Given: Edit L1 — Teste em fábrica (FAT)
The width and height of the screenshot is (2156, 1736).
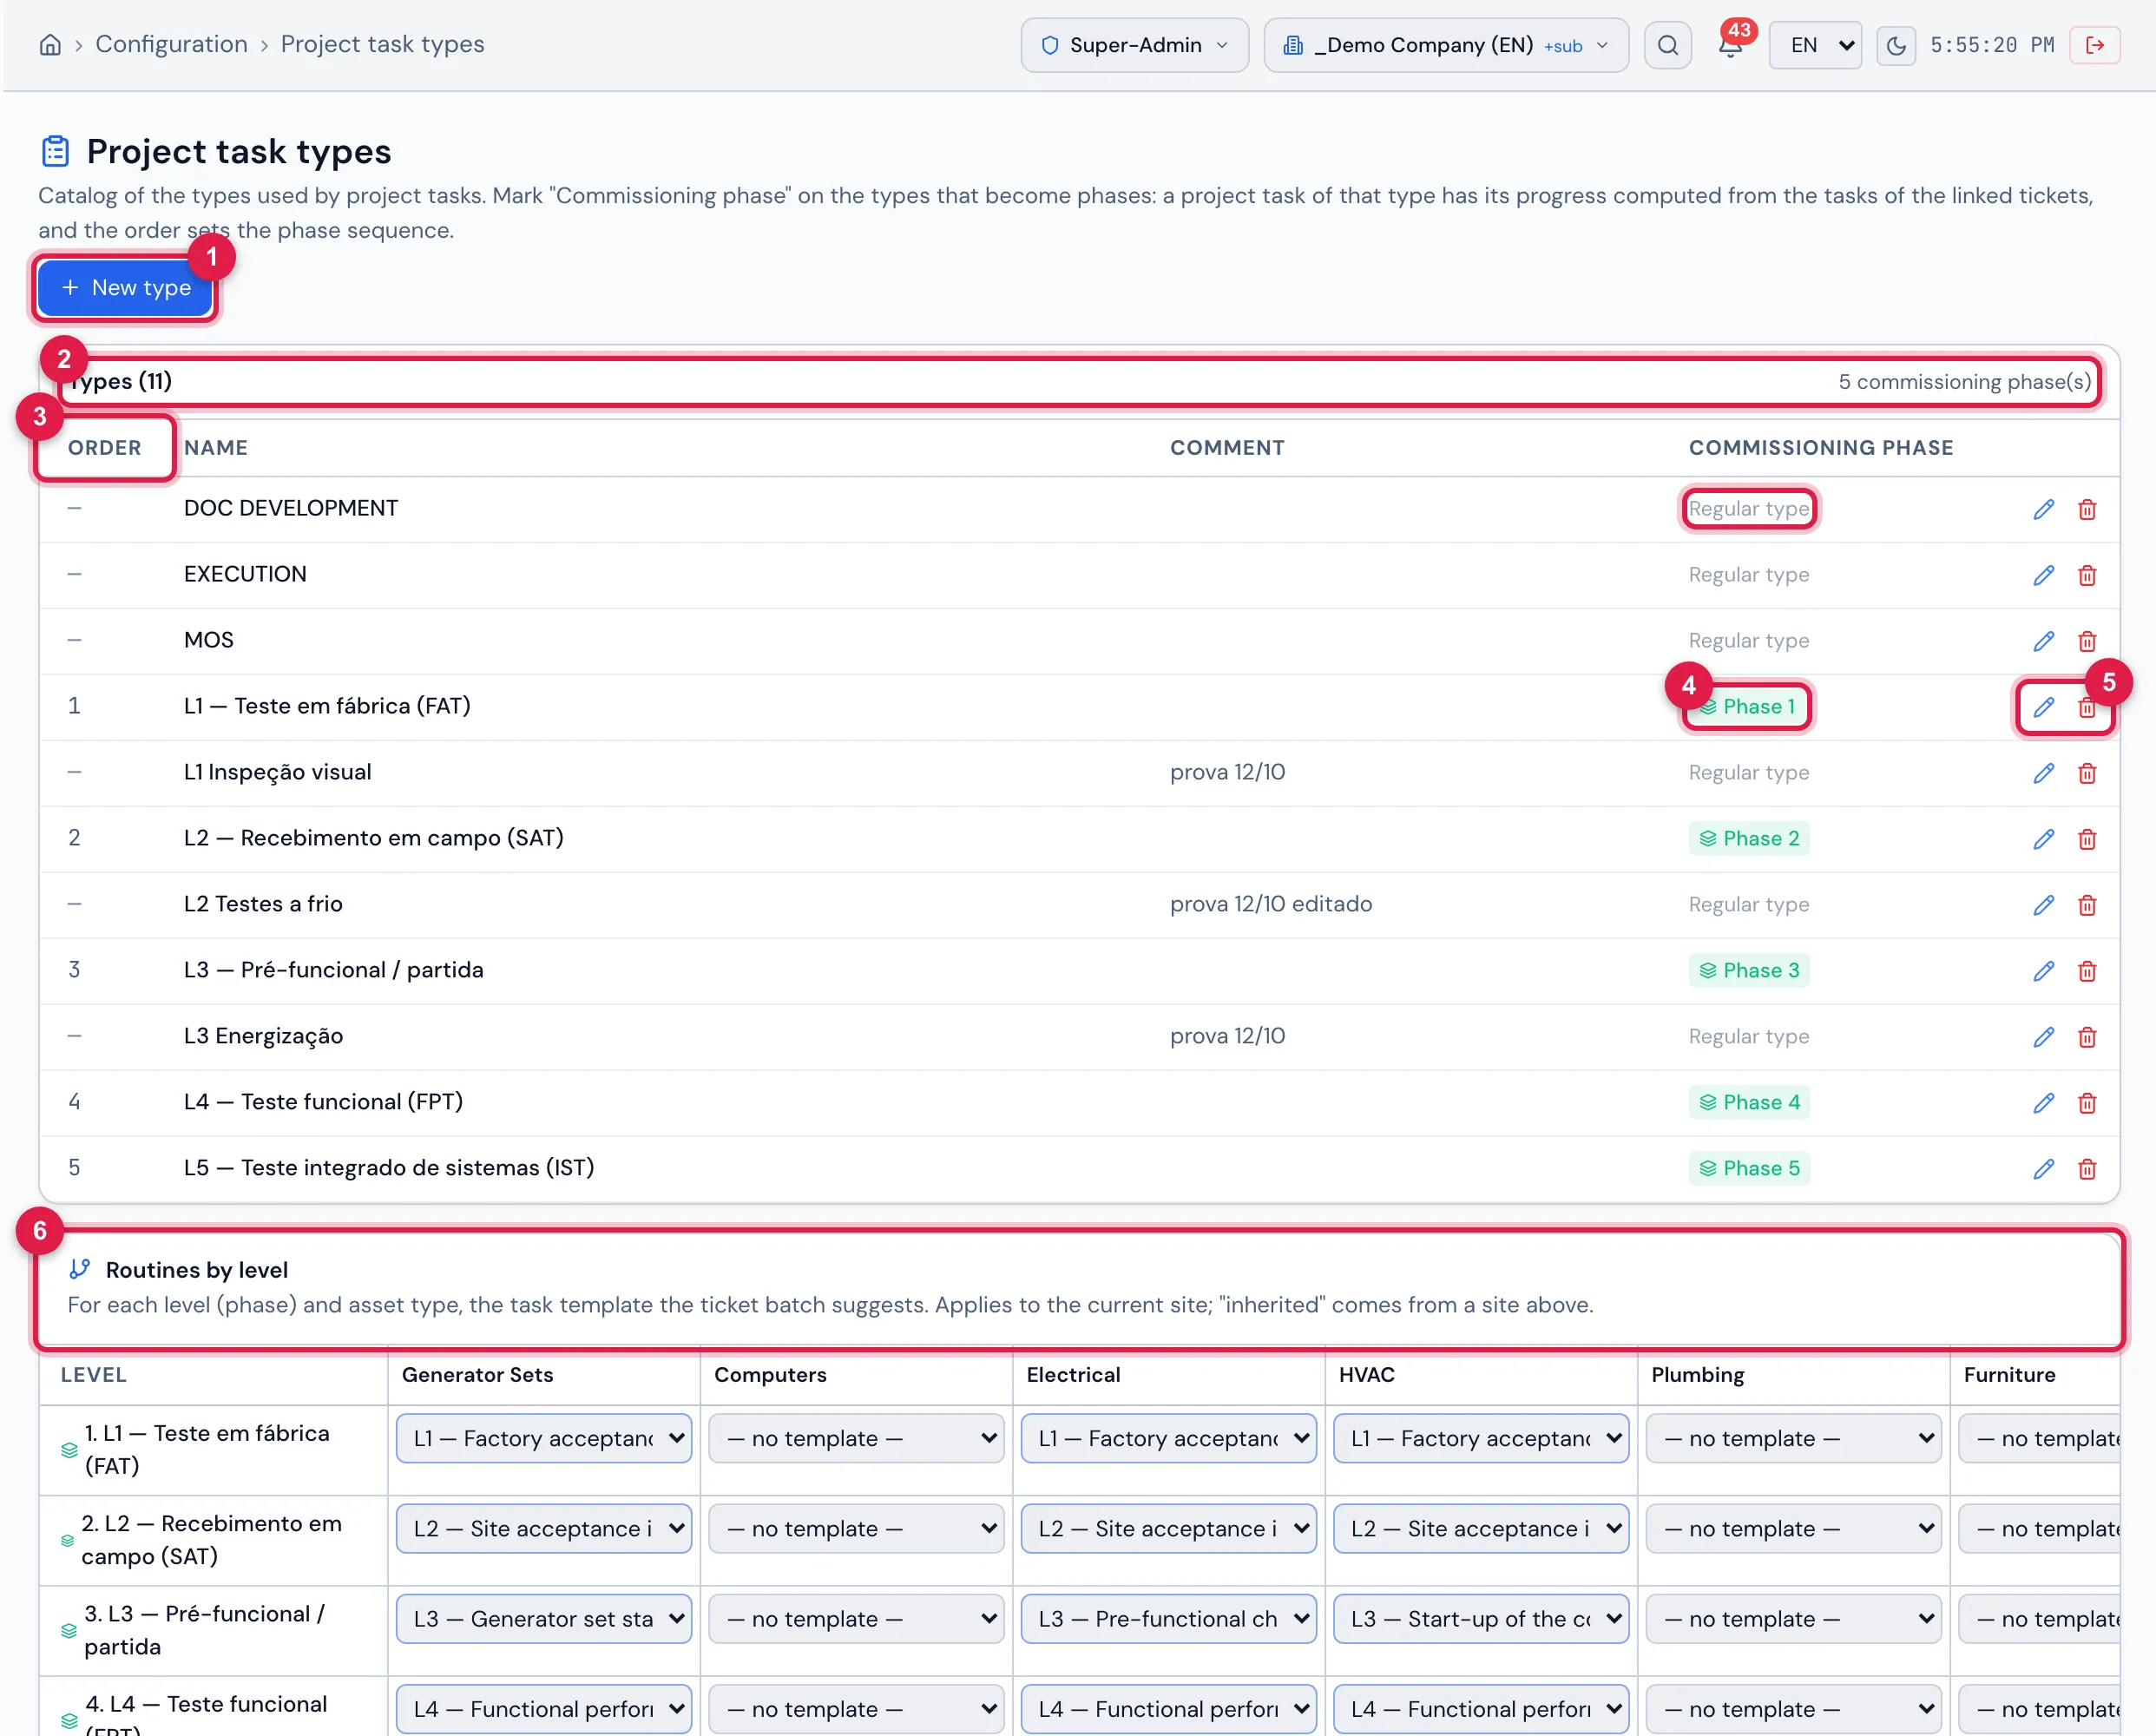Looking at the screenshot, I should tap(2043, 707).
